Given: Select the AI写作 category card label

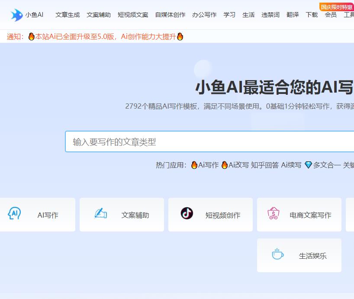Looking at the screenshot, I should pos(48,215).
